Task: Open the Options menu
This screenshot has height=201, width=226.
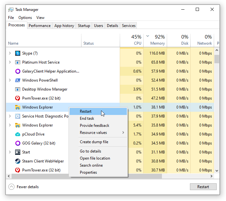Action: (25, 18)
